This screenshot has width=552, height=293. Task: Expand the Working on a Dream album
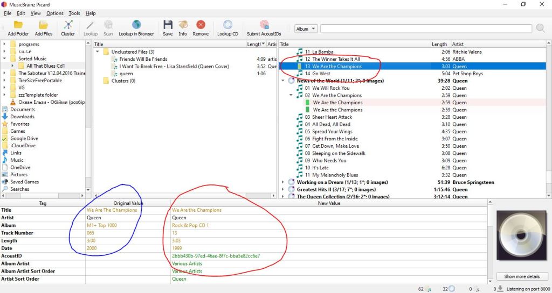click(x=284, y=182)
